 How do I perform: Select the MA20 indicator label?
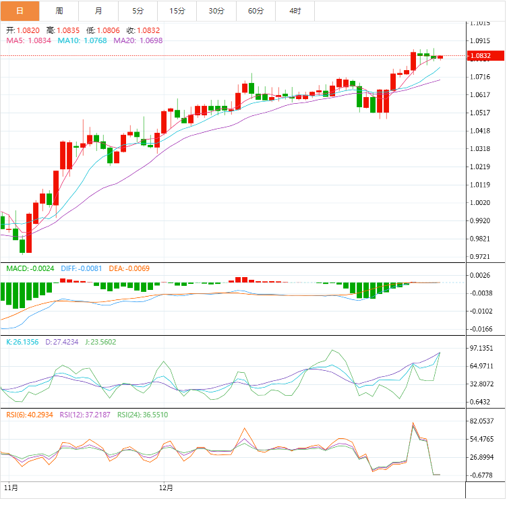(138, 40)
